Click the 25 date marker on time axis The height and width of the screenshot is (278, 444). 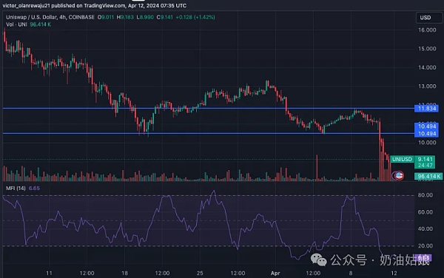pos(200,273)
